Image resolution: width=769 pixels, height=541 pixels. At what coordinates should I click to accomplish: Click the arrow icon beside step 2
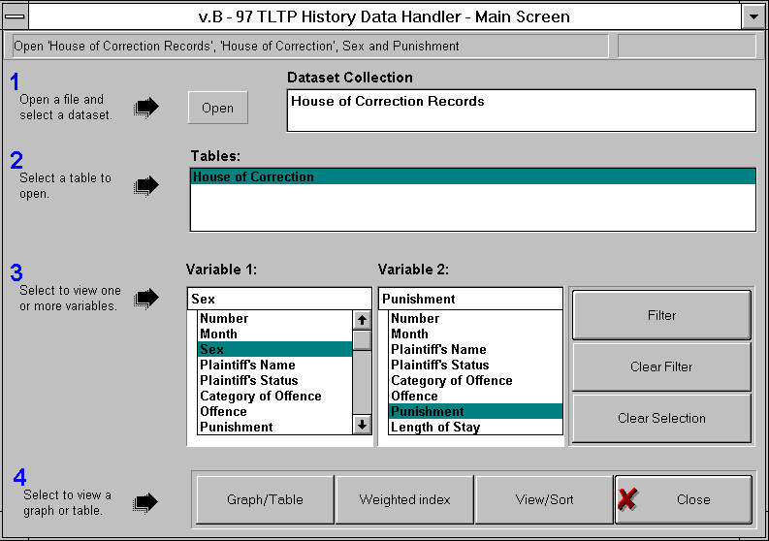pyautogui.click(x=145, y=185)
